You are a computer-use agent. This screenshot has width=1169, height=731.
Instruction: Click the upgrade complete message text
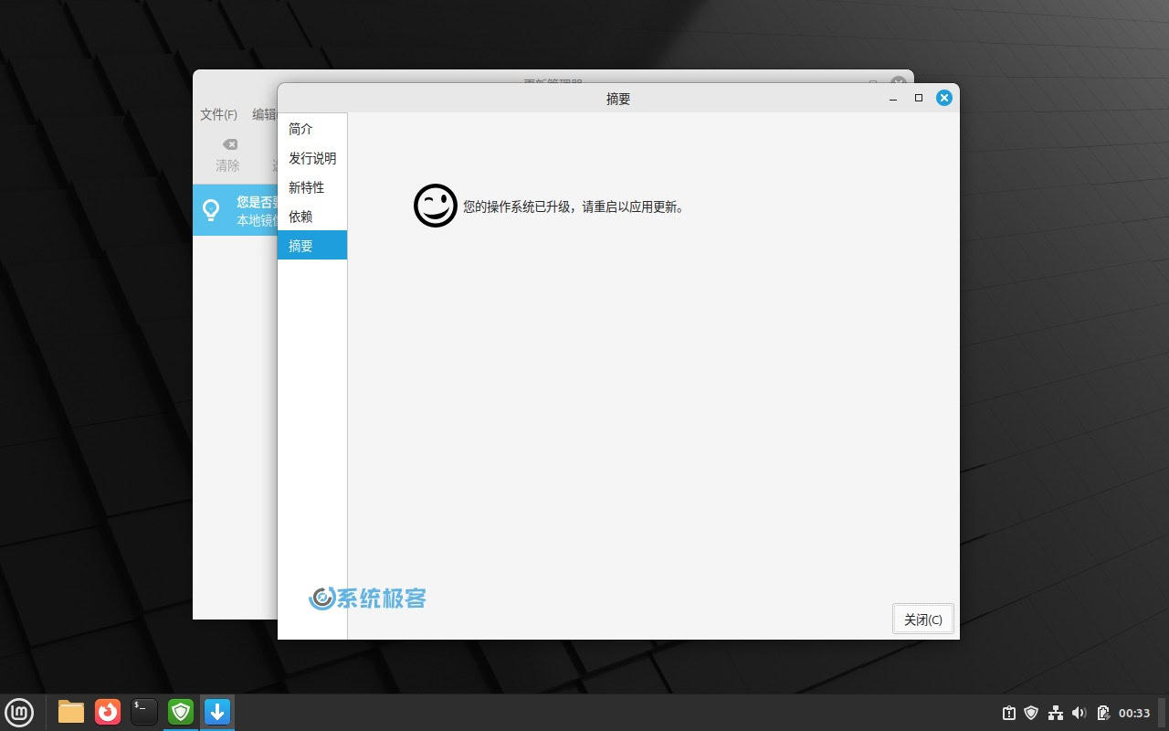point(574,207)
